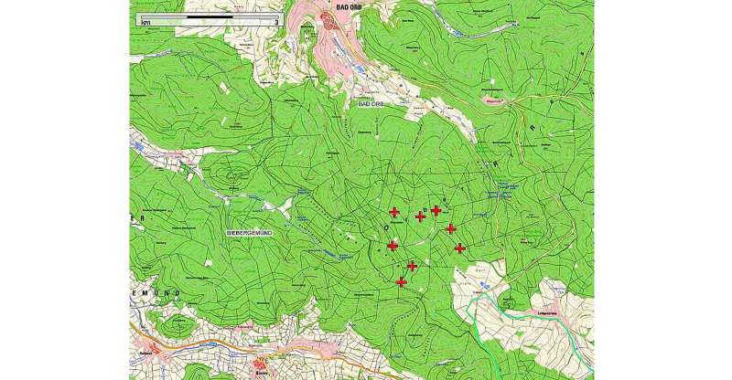Click the 'km' unit label on the scale bar

point(145,22)
